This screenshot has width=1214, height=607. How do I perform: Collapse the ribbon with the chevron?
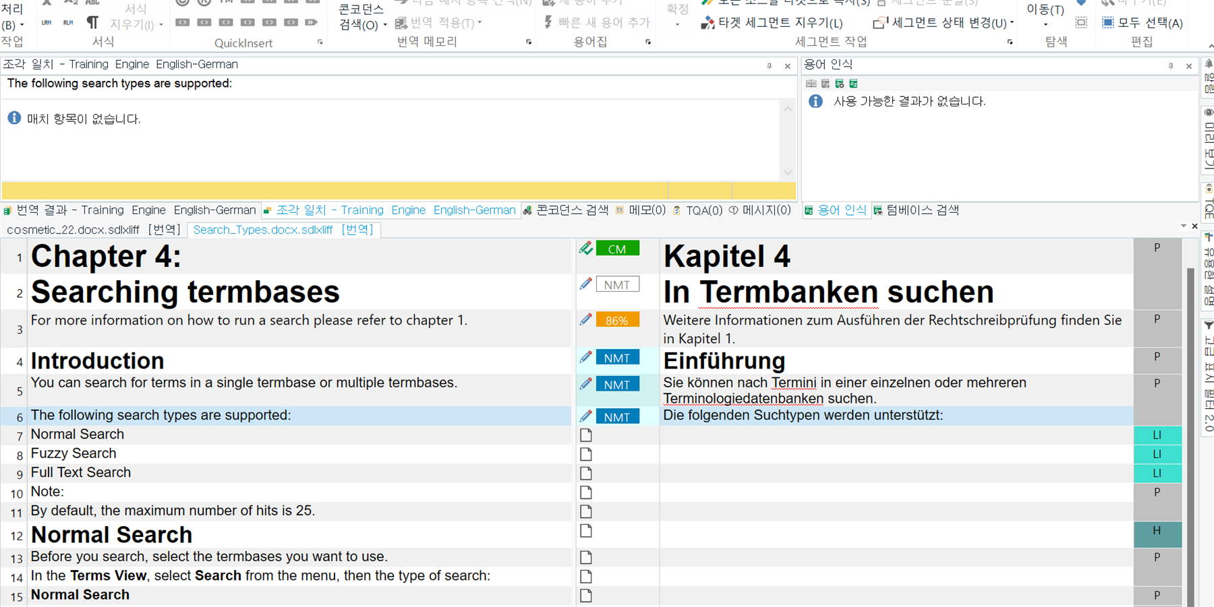[x=1210, y=45]
